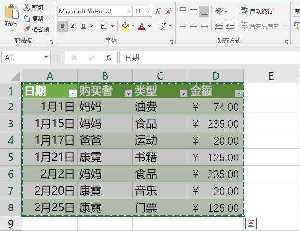The height and width of the screenshot is (231, 300).
Task: Open filter dropdown for 金额 column
Action: (x=239, y=93)
